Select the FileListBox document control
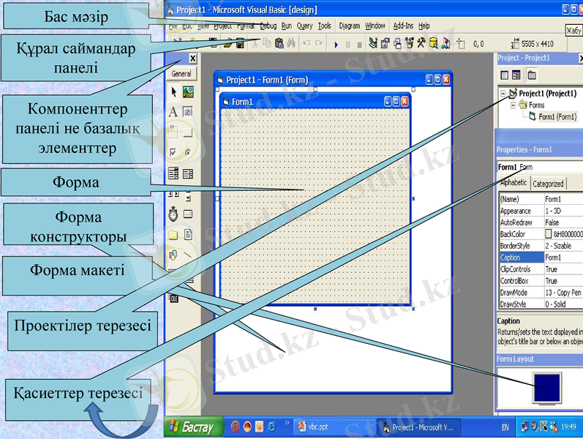The height and width of the screenshot is (439, 583). 188,234
